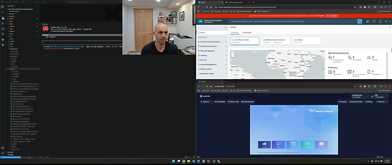The image size is (392, 165).
Task: Click GO TO LICENSES button in red banner
Action: click(x=332, y=16)
